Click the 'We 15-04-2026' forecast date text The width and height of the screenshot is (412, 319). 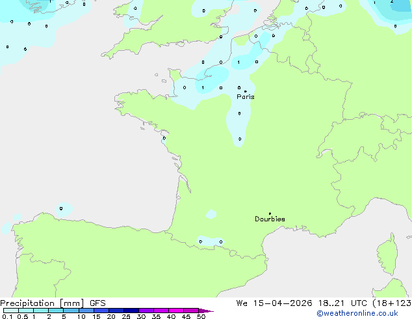pos(274,303)
